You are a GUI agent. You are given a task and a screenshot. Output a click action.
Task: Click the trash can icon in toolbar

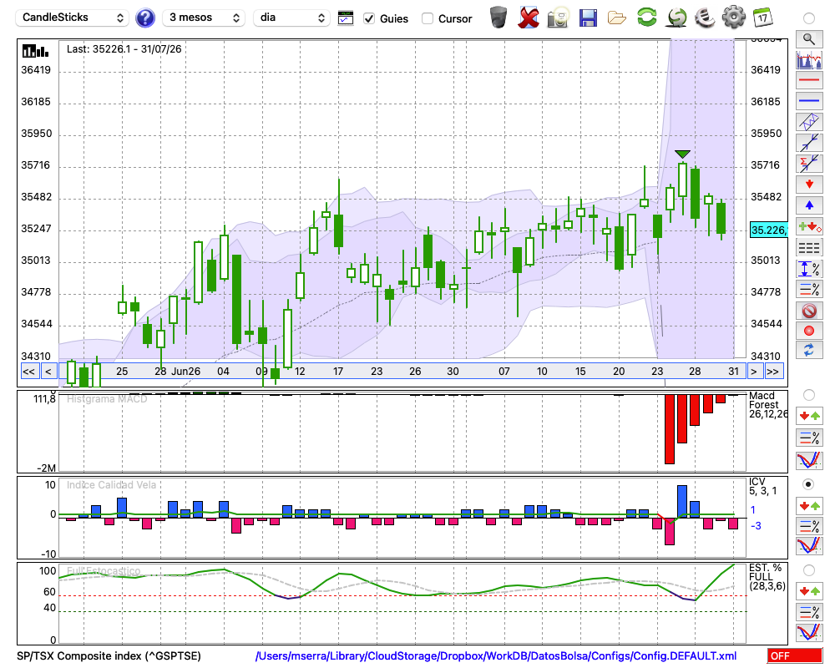(x=498, y=18)
